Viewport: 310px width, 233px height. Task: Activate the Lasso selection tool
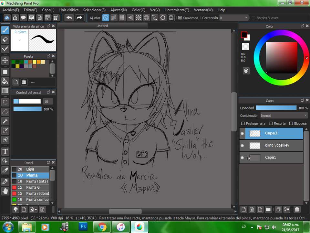tap(5, 112)
